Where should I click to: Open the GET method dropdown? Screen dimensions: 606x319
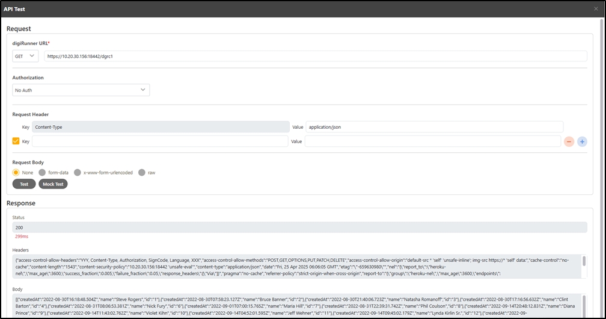point(25,56)
